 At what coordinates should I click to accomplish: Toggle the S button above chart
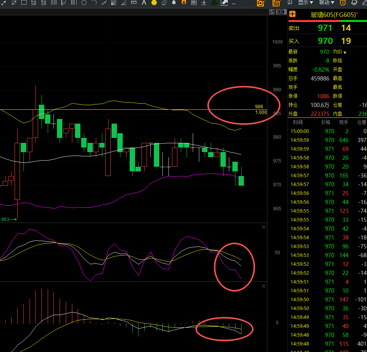272,12
